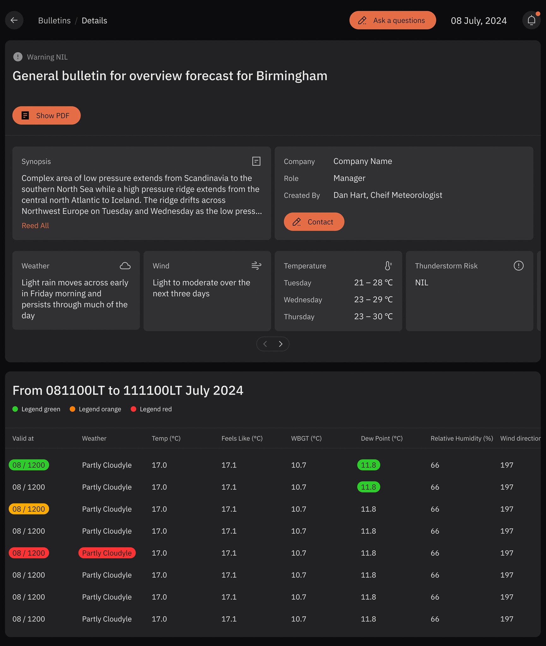Click the Dew Point column header

point(381,438)
